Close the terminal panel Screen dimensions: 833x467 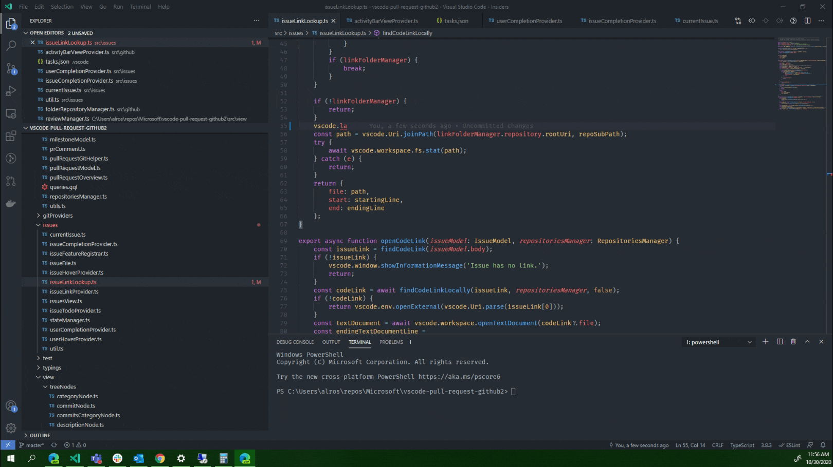tap(821, 342)
